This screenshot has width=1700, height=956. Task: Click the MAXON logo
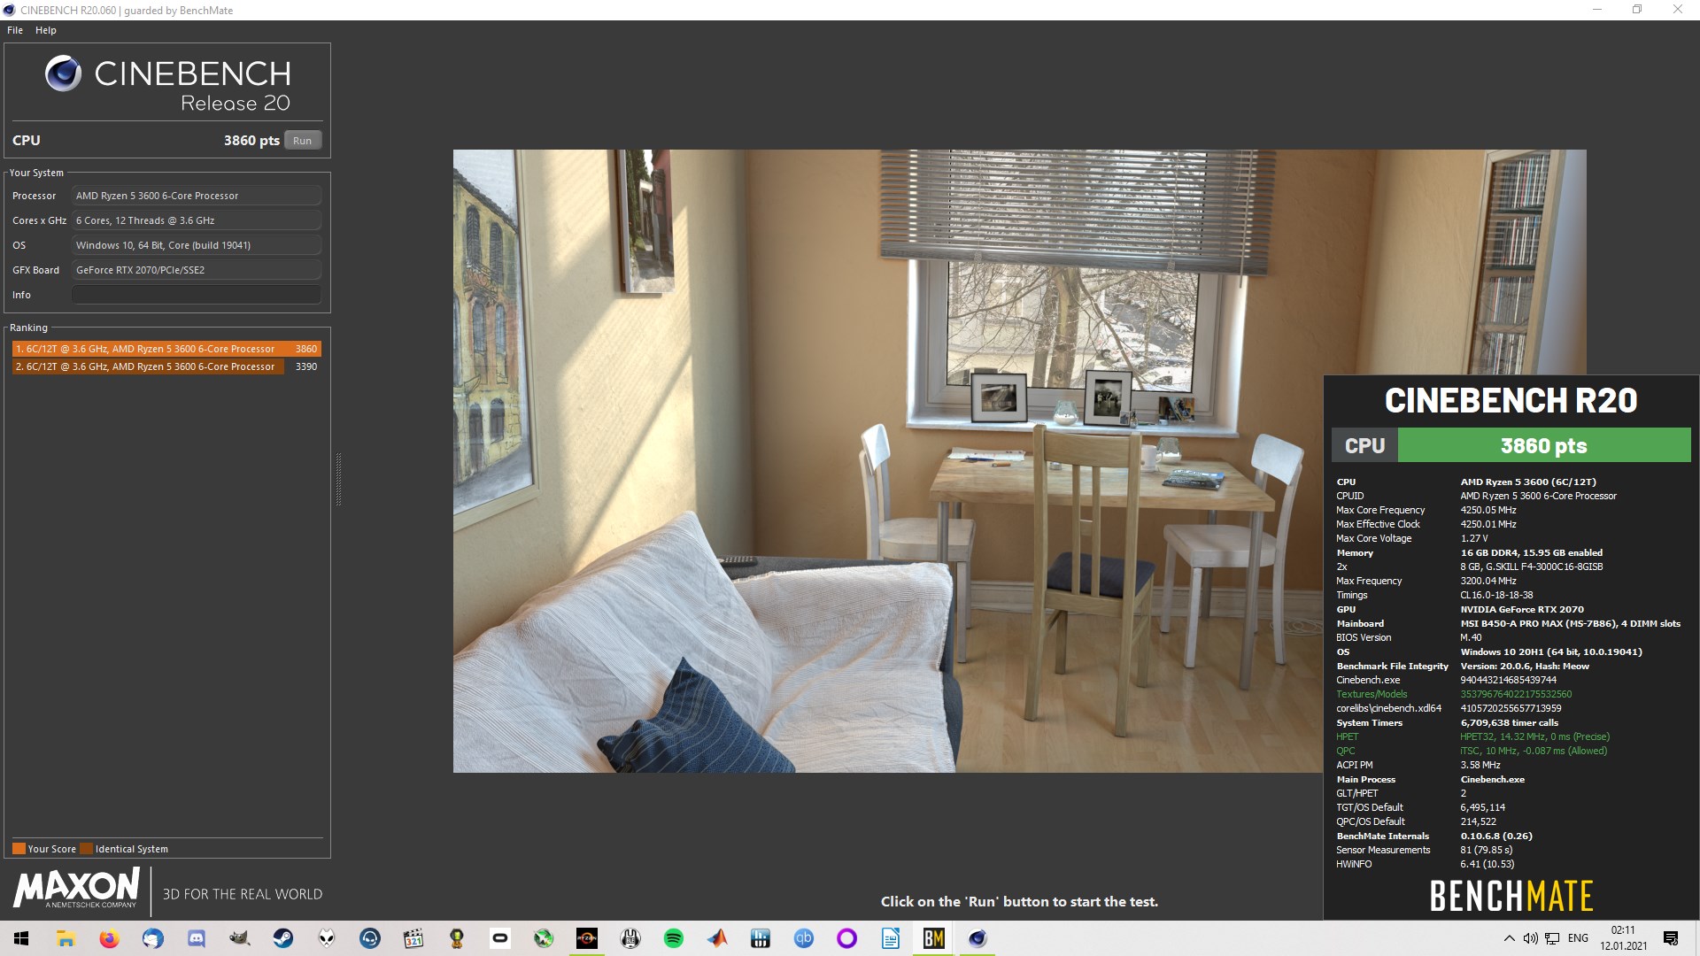click(77, 888)
